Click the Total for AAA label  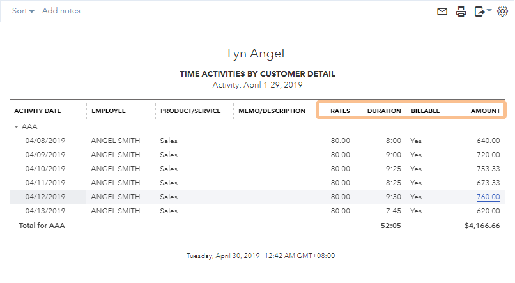[42, 226]
